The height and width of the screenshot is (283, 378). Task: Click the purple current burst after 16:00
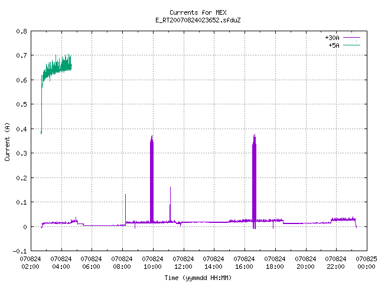254,180
